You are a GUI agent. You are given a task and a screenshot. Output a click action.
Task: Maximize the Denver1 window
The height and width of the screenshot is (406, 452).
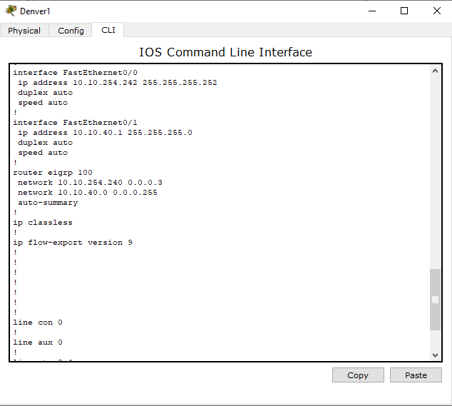tap(404, 11)
